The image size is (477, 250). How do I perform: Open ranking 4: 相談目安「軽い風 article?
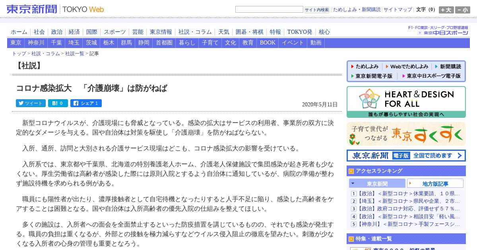(x=409, y=216)
